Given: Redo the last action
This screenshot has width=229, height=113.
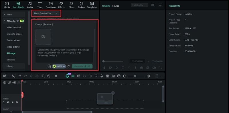Looking at the screenshot, I should pos(25,76).
